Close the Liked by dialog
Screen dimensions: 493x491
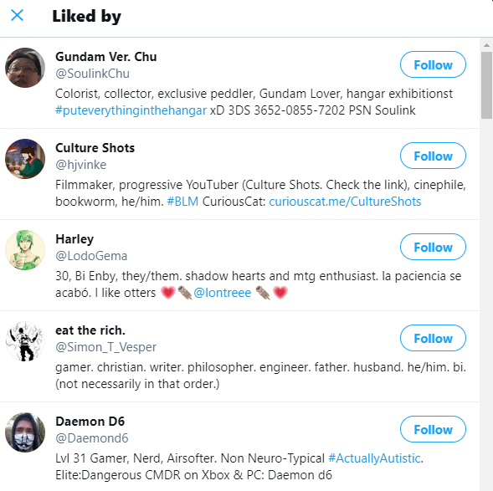[17, 15]
